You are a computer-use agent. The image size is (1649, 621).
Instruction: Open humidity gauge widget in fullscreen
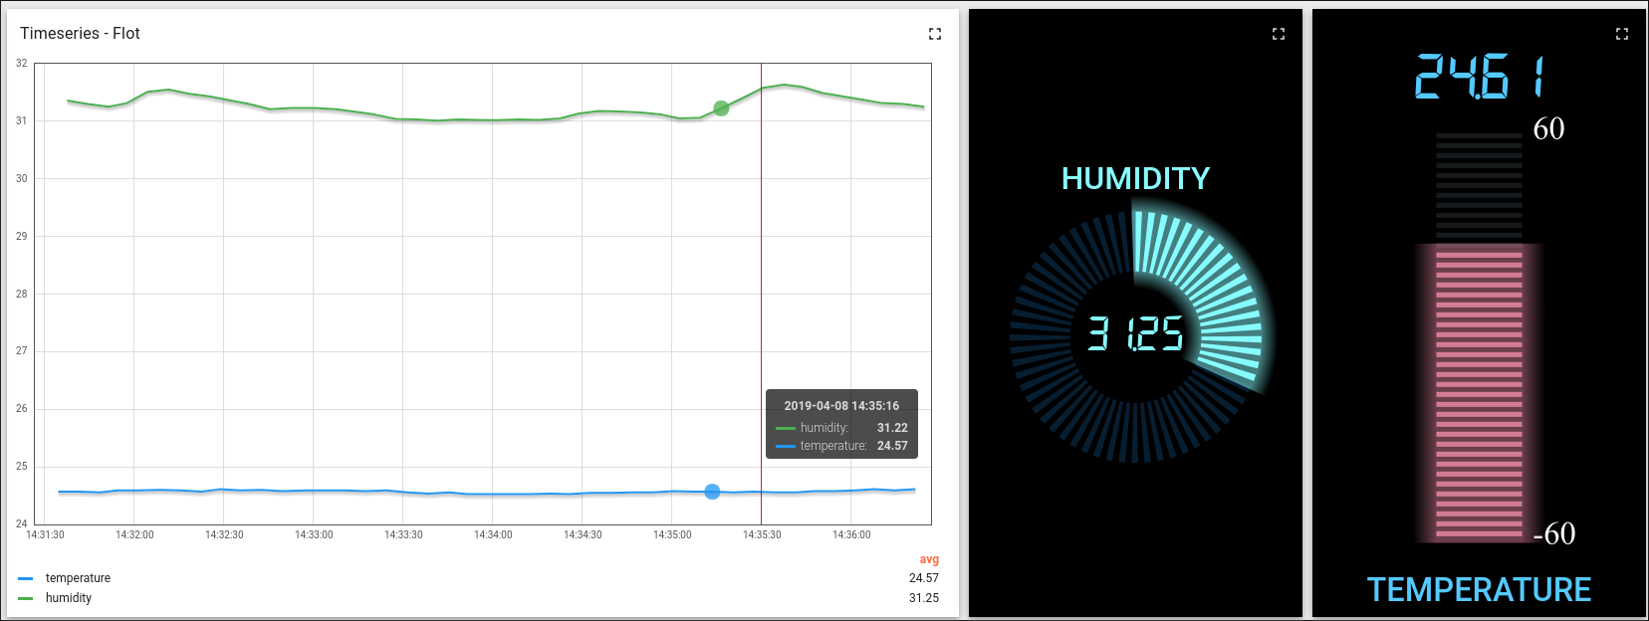click(x=1279, y=34)
